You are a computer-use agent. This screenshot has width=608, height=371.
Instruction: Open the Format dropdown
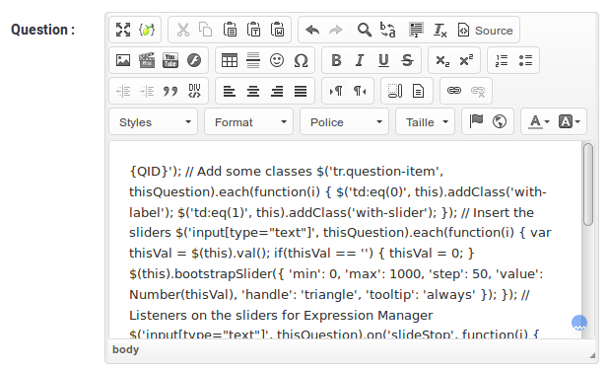tap(248, 121)
